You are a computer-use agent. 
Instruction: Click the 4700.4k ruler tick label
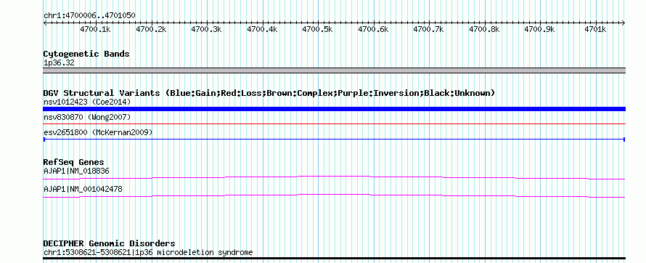(x=263, y=29)
